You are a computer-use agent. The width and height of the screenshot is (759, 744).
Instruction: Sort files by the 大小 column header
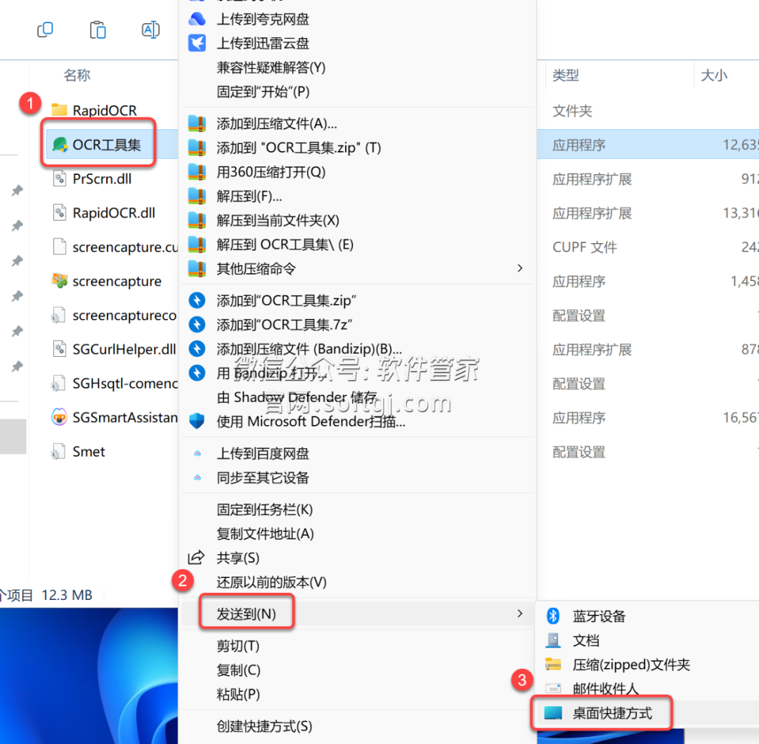pyautogui.click(x=714, y=75)
